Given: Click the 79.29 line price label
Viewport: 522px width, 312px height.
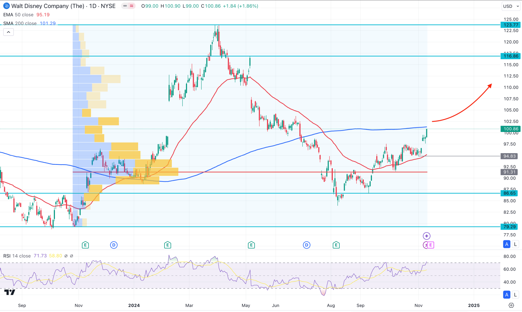Looking at the screenshot, I should tap(509, 226).
